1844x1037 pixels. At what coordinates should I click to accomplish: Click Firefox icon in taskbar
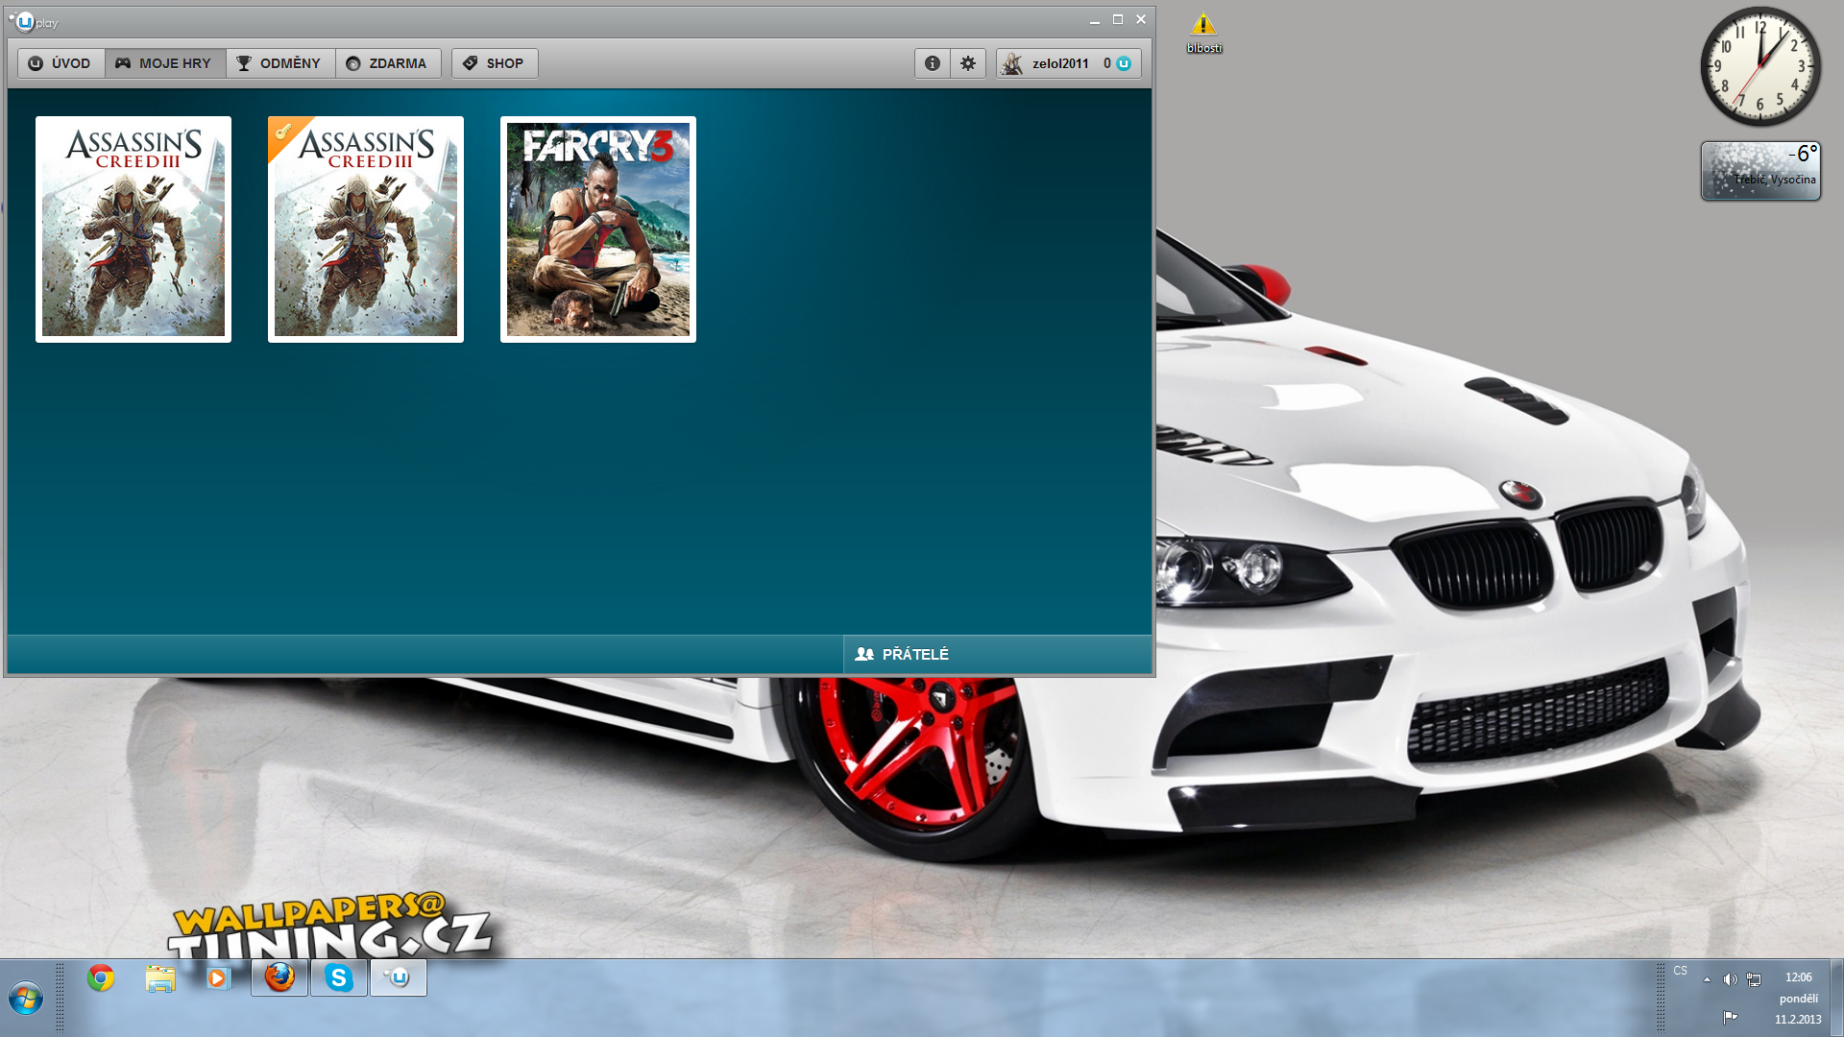(x=279, y=978)
